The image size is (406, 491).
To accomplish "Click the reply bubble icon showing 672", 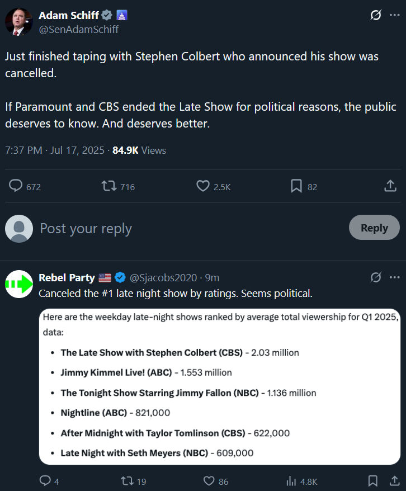I will pyautogui.click(x=16, y=186).
